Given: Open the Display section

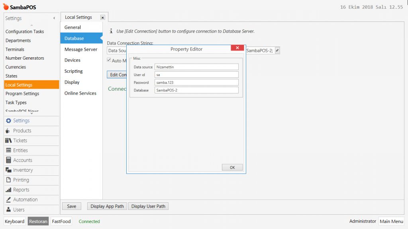Looking at the screenshot, I should point(81,82).
